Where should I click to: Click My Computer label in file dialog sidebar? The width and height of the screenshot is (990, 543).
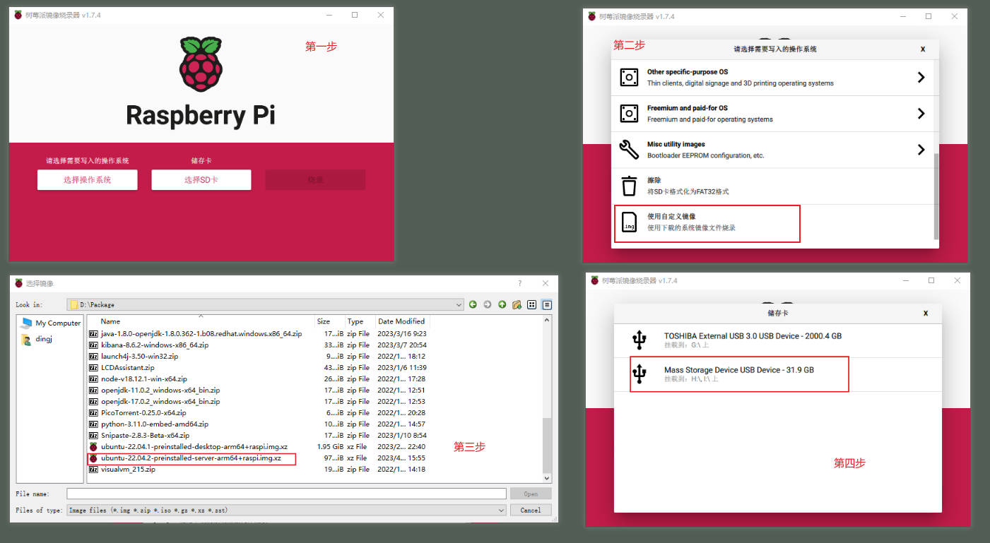(58, 323)
